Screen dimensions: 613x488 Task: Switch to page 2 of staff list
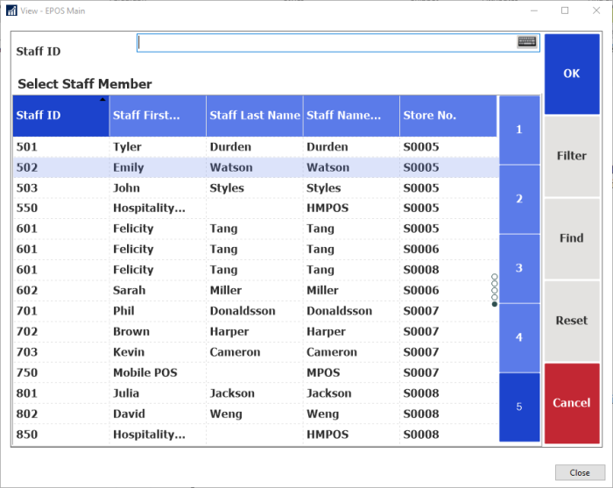point(519,199)
